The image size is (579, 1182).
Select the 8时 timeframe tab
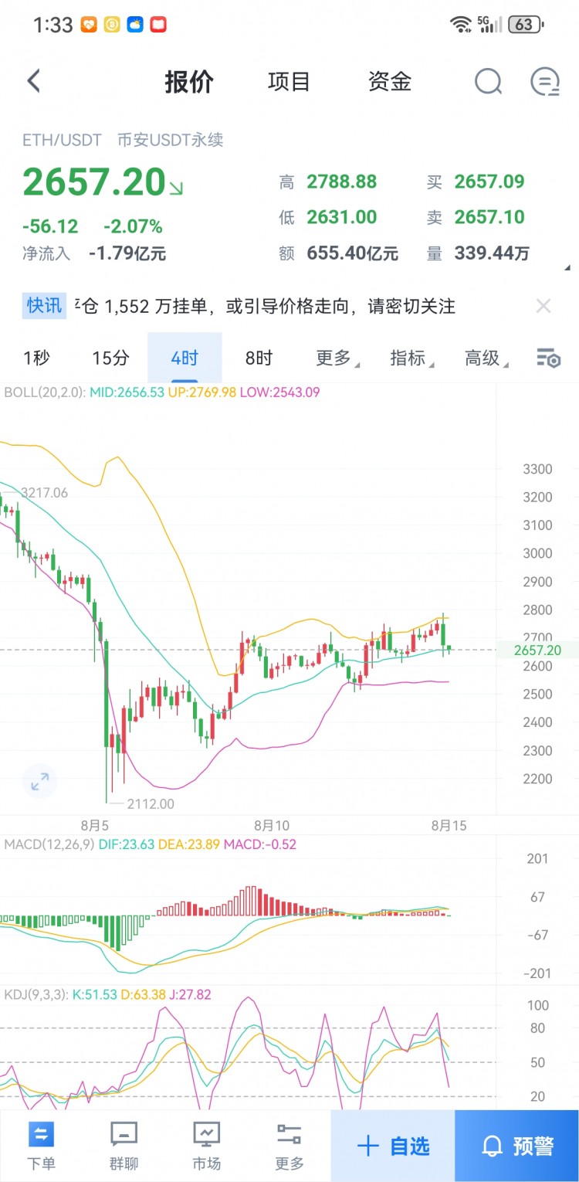pos(258,358)
